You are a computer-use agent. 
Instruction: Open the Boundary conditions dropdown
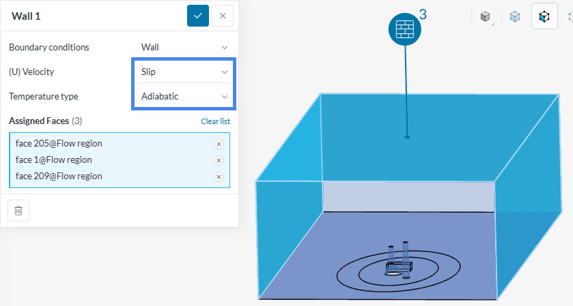click(184, 48)
